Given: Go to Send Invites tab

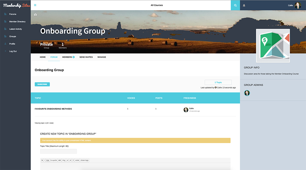Looking at the screenshot, I should (x=86, y=57).
